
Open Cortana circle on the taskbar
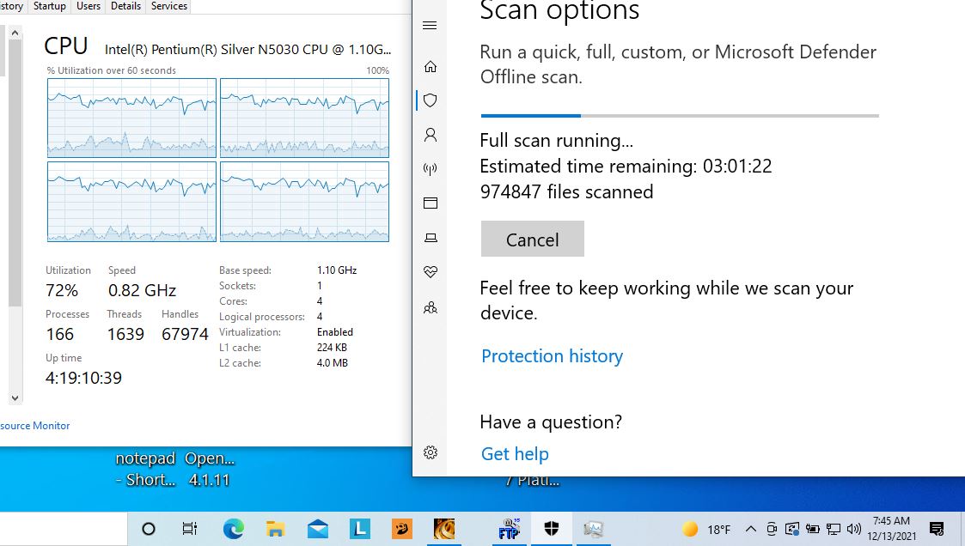click(x=149, y=529)
